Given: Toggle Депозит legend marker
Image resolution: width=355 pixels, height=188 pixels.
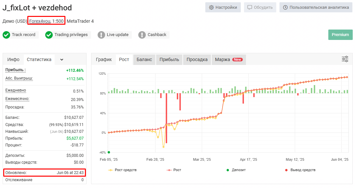Looking at the screenshot, I should 236,170.
